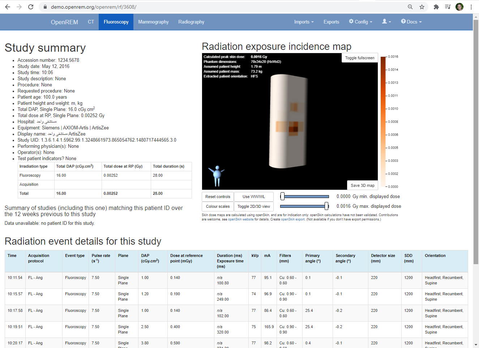This screenshot has width=479, height=348.
Task: Switch to Use WW/WL mode
Action: pyautogui.click(x=253, y=197)
